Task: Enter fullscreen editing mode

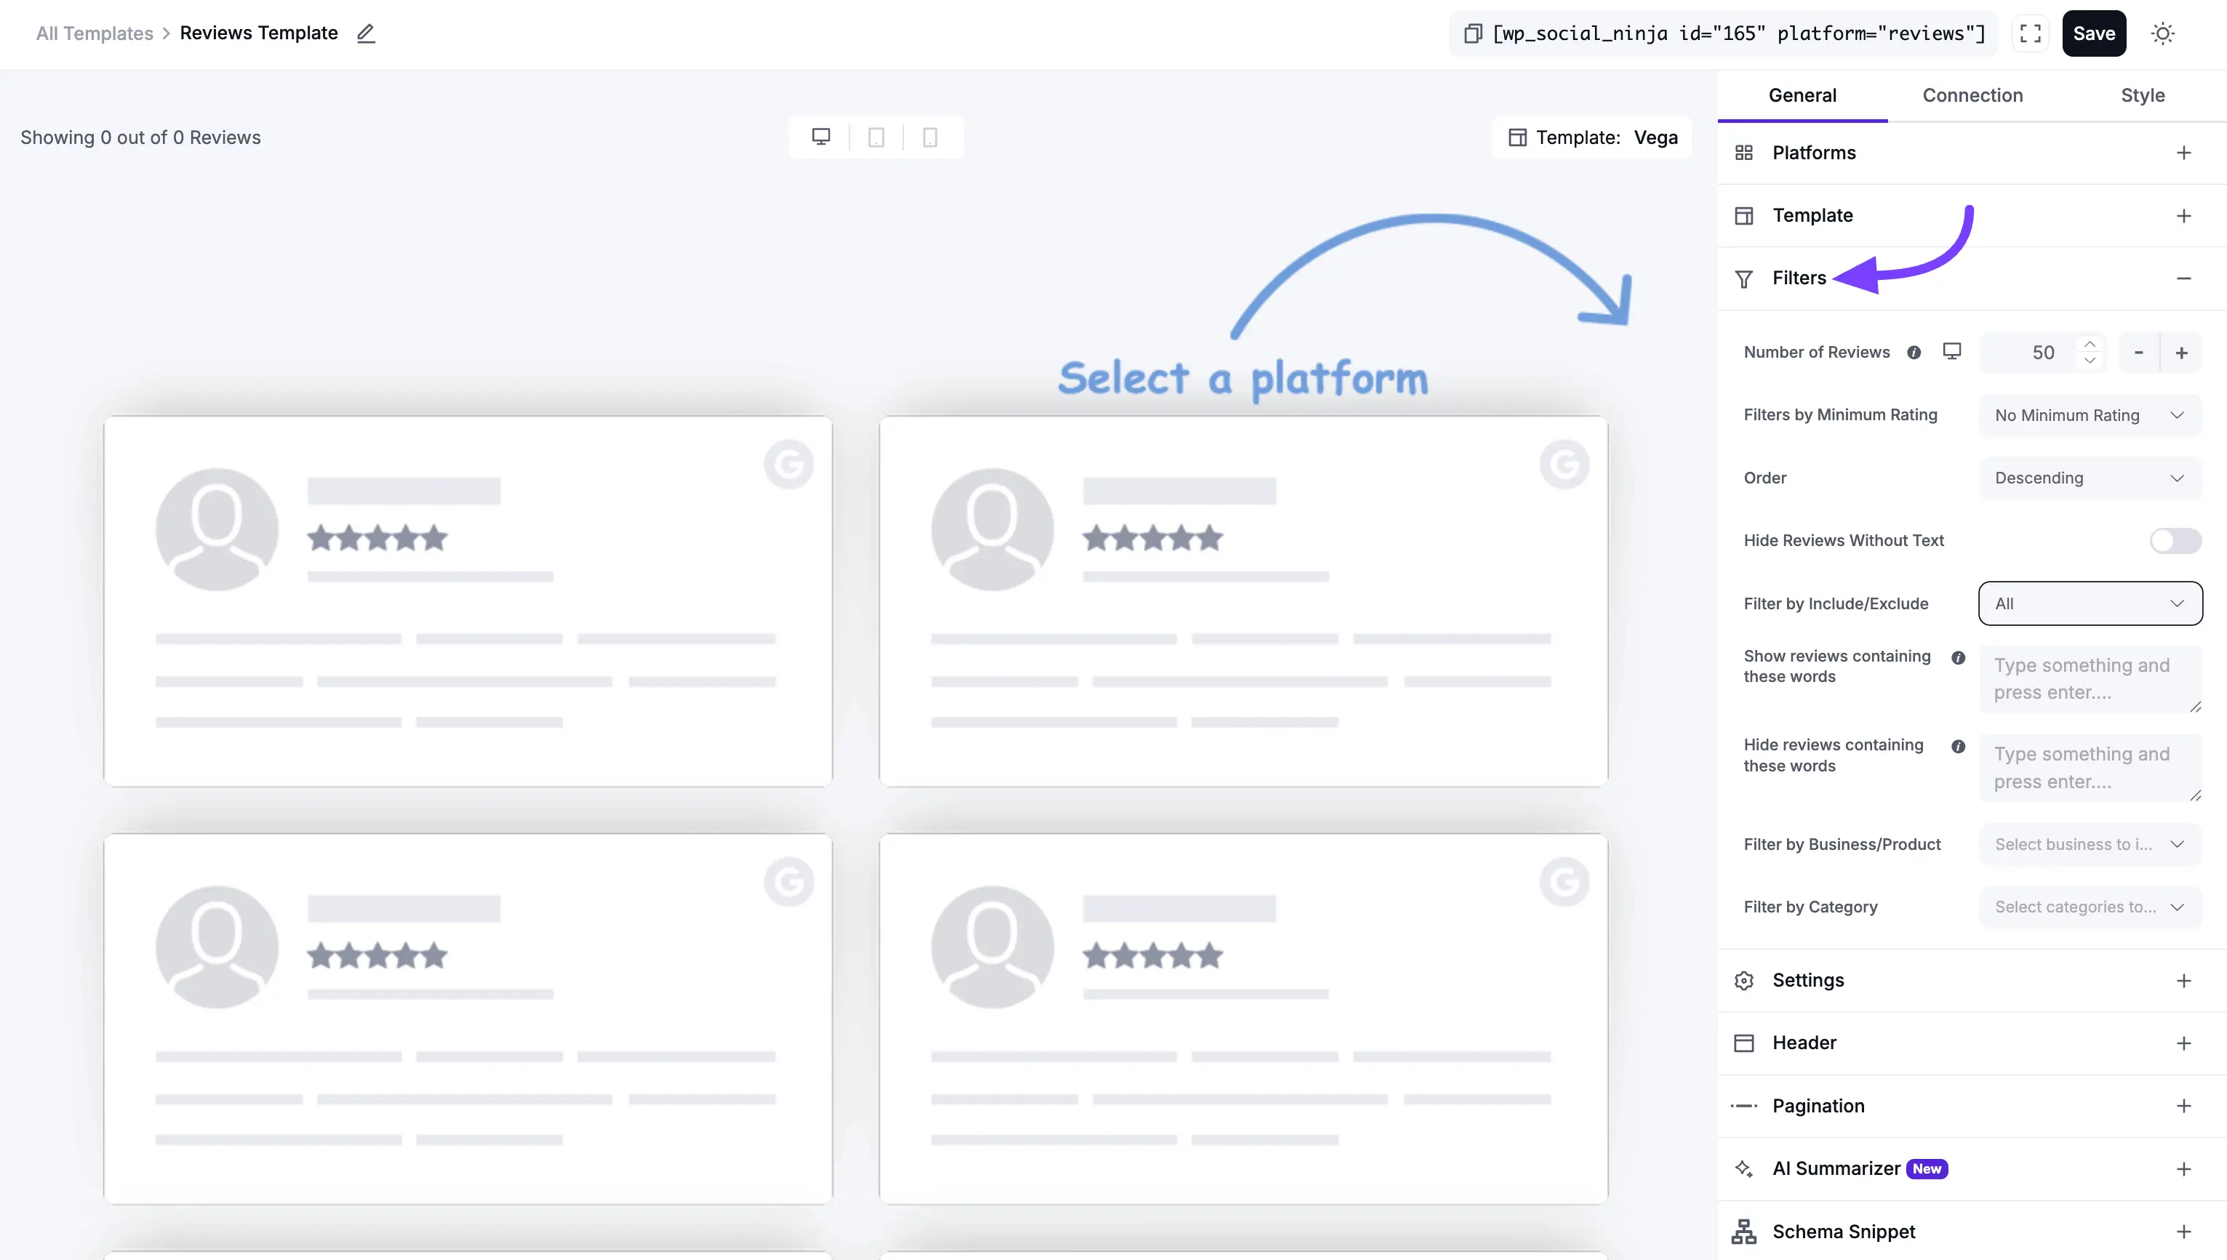Action: 2030,33
